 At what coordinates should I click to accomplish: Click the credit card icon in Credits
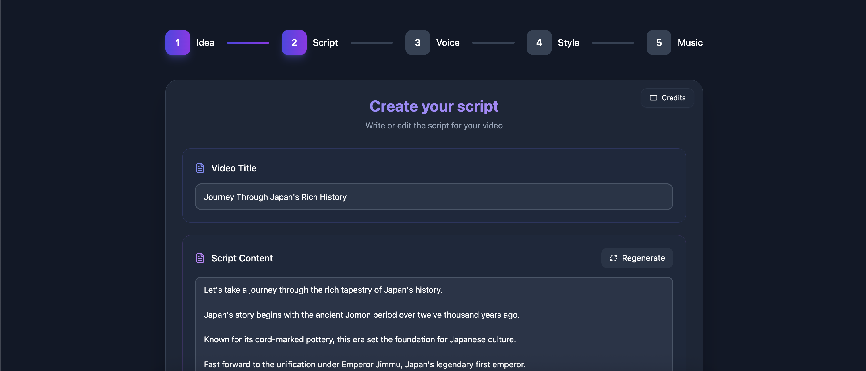[x=653, y=98]
